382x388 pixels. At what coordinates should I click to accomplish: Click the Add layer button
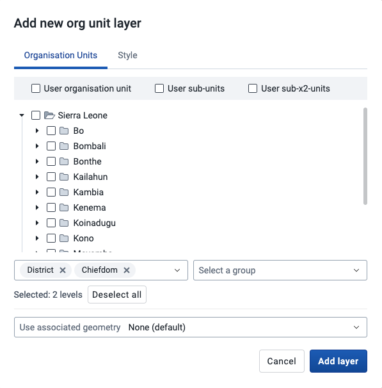point(338,361)
